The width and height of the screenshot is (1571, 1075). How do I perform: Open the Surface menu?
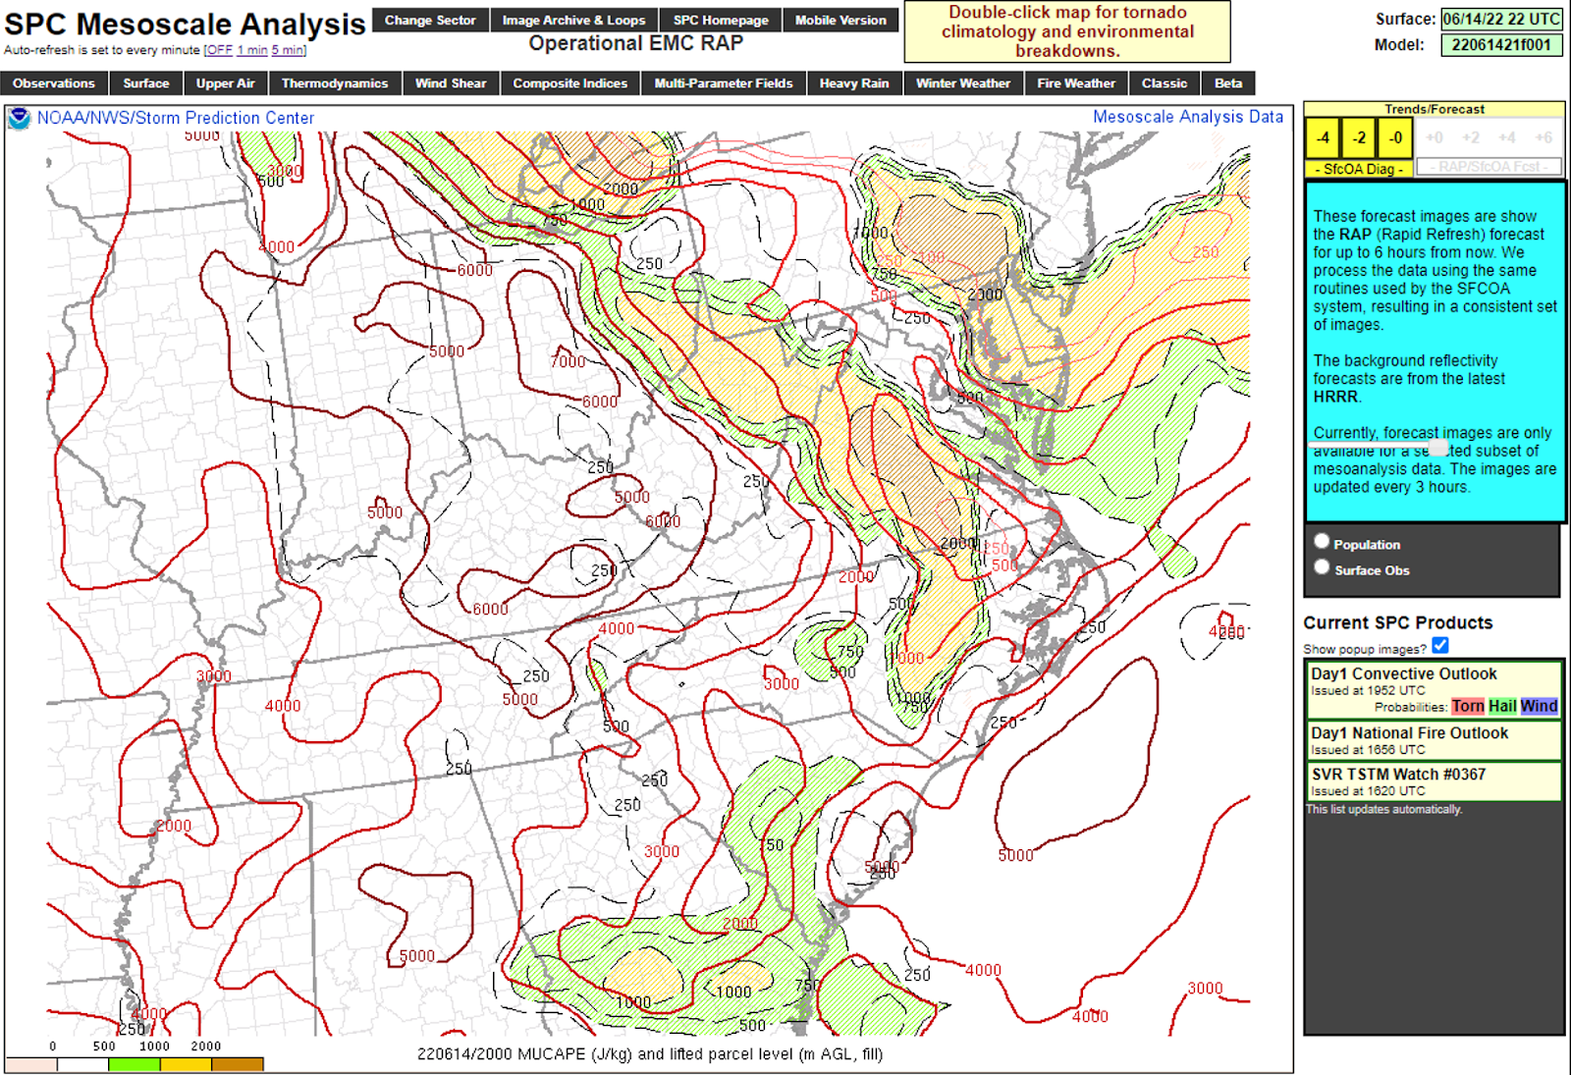pos(146,83)
